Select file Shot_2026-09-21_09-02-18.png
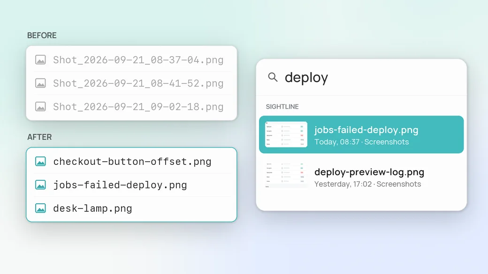488x274 pixels. click(x=138, y=107)
